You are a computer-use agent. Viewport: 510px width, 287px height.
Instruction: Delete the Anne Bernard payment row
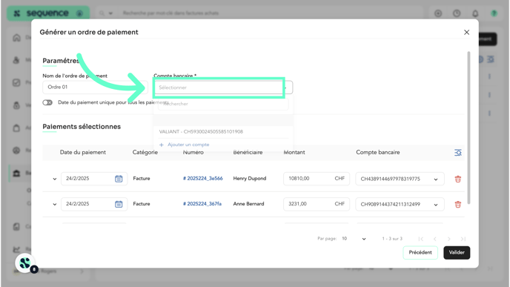pyautogui.click(x=458, y=205)
